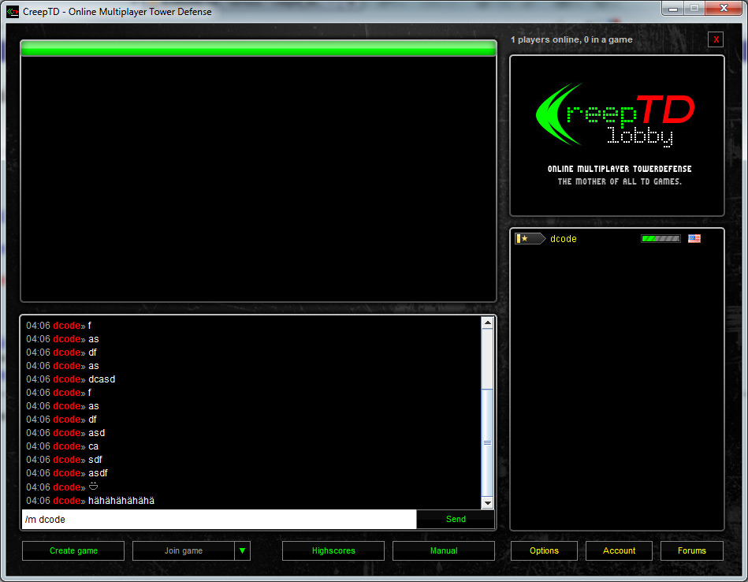Open the Account settings
Image resolution: width=748 pixels, height=582 pixels.
coord(619,550)
